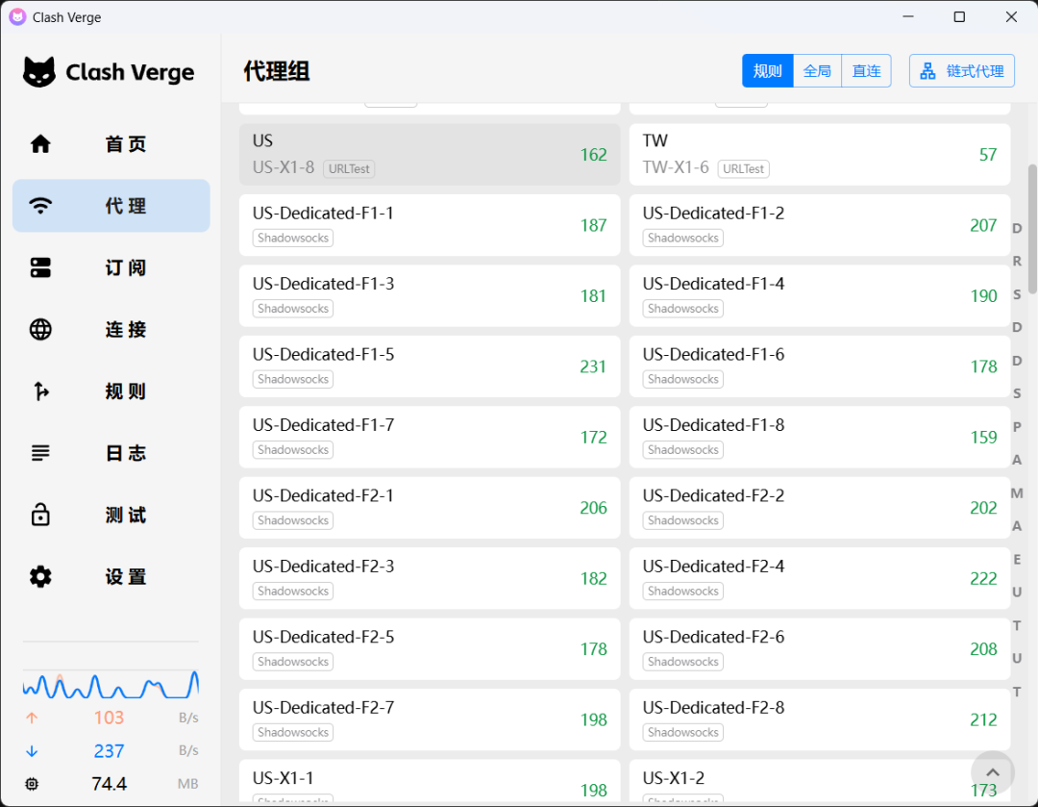Click the rules branch arrow icon

click(x=40, y=391)
